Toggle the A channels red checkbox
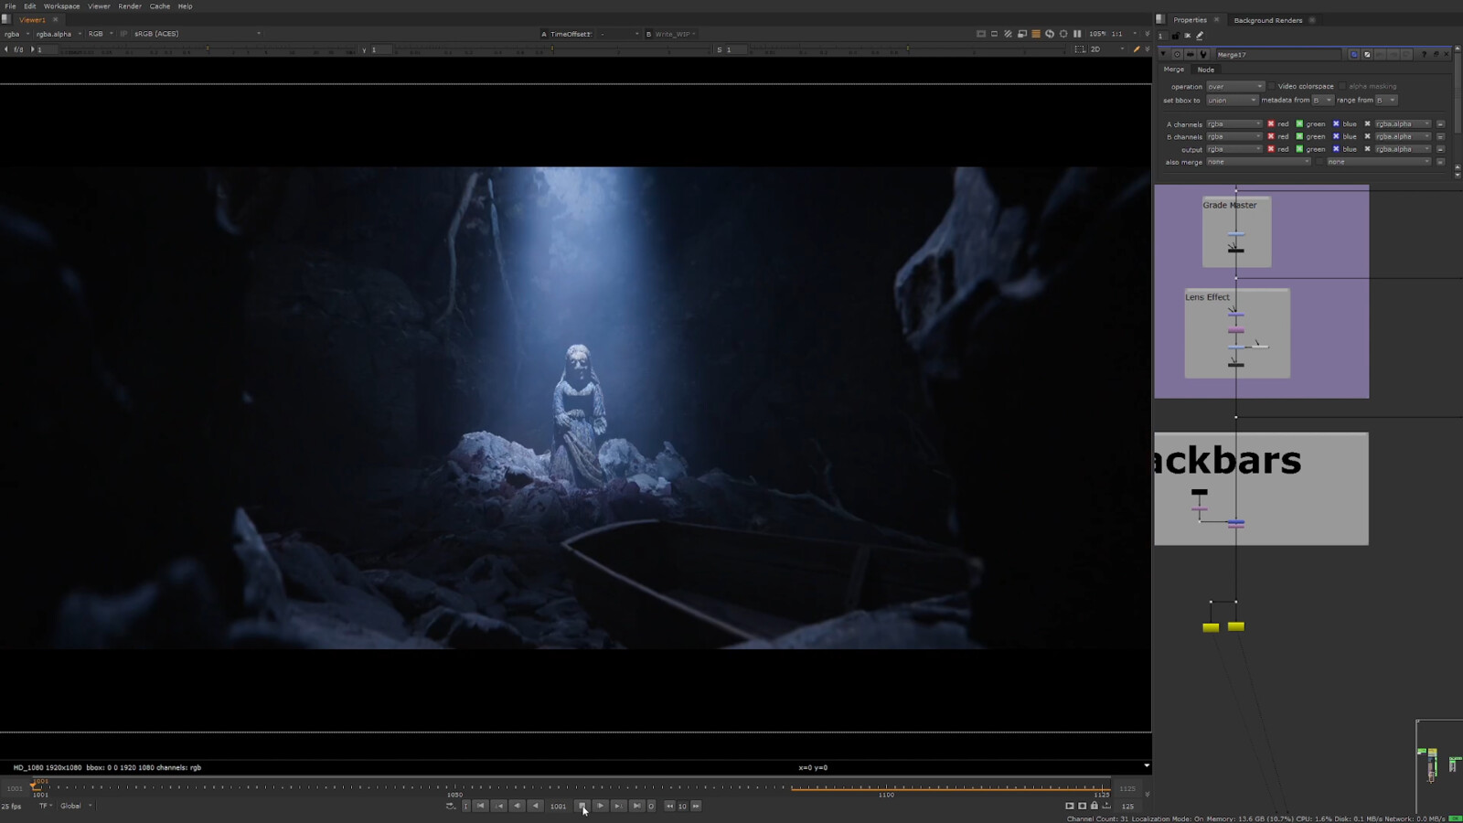The image size is (1463, 823). (1271, 124)
